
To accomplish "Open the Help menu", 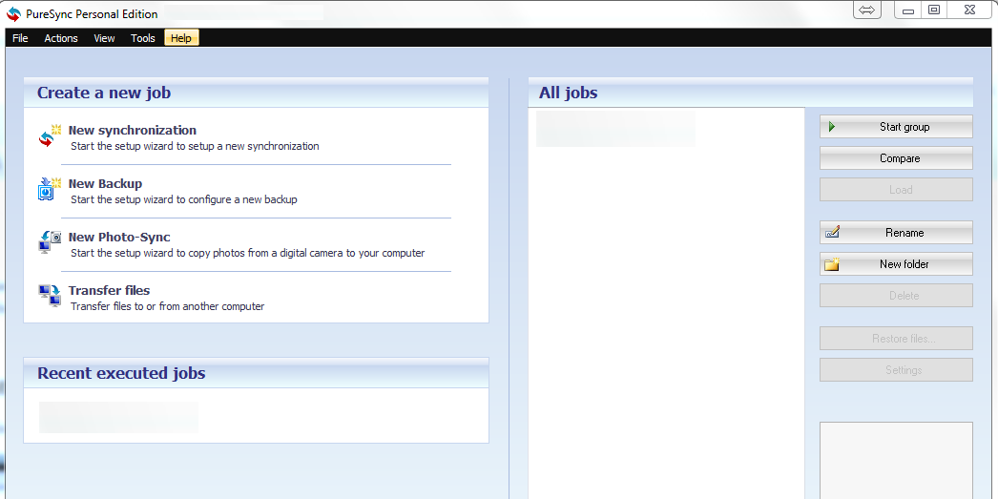I will pos(181,38).
